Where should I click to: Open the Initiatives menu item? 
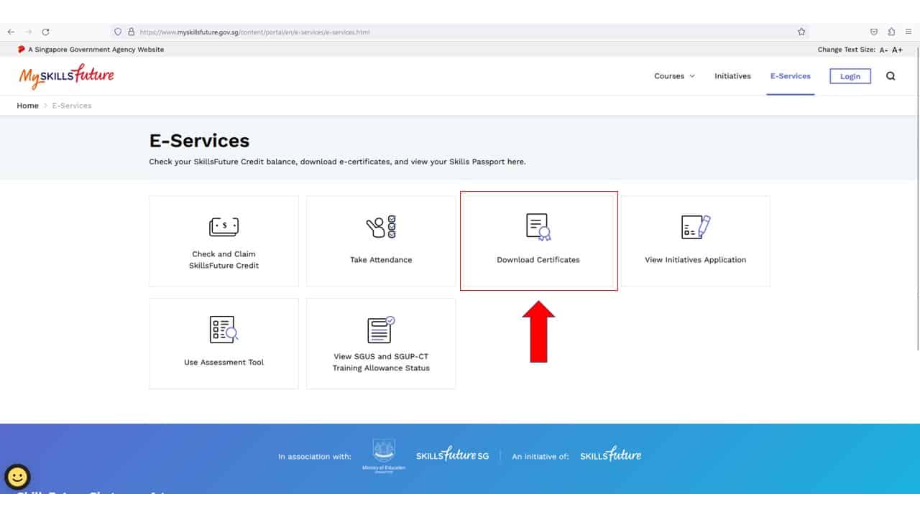coord(732,76)
